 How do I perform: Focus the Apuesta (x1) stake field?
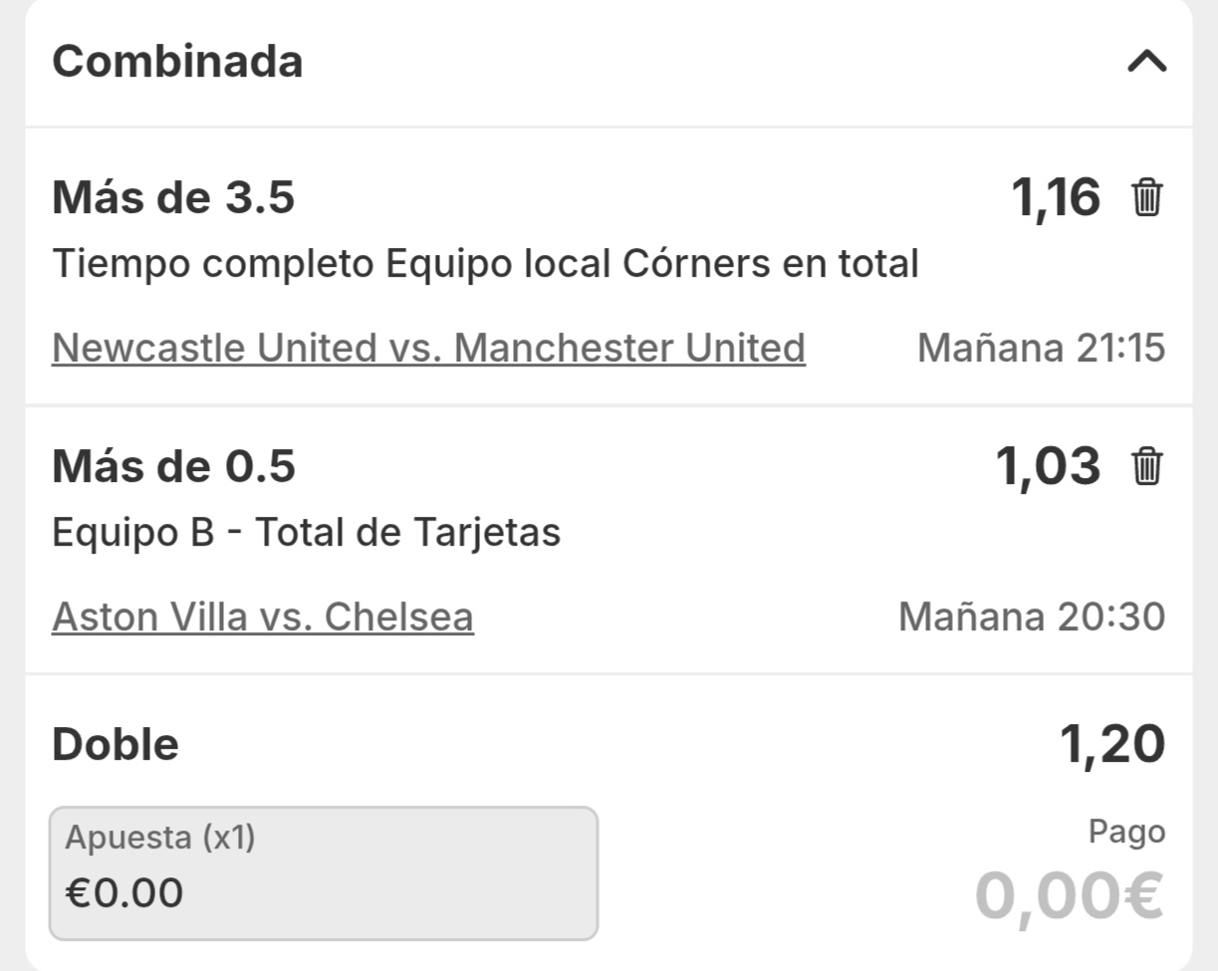[324, 872]
